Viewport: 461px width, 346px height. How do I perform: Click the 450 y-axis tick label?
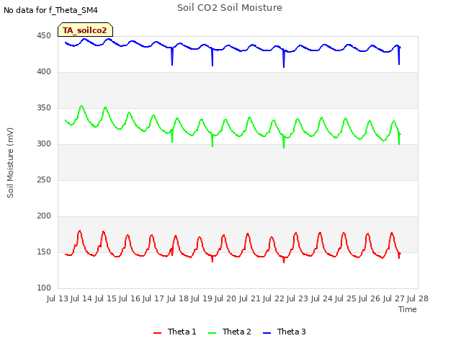(44, 36)
